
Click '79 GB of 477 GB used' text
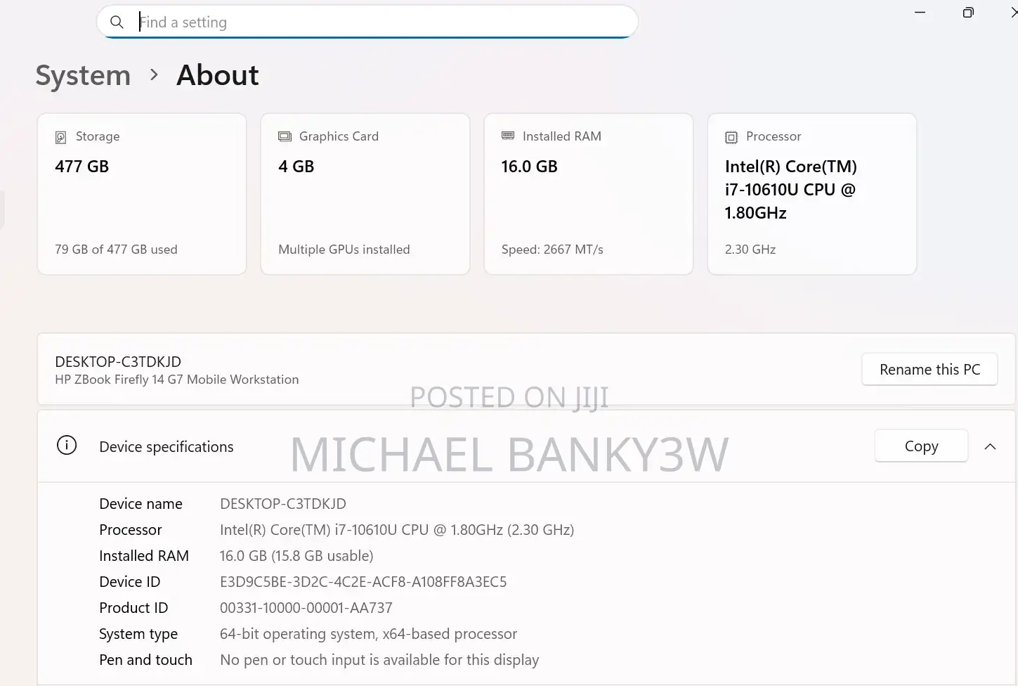click(x=116, y=250)
